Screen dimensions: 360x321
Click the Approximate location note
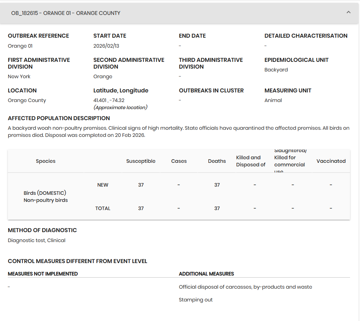click(x=120, y=107)
